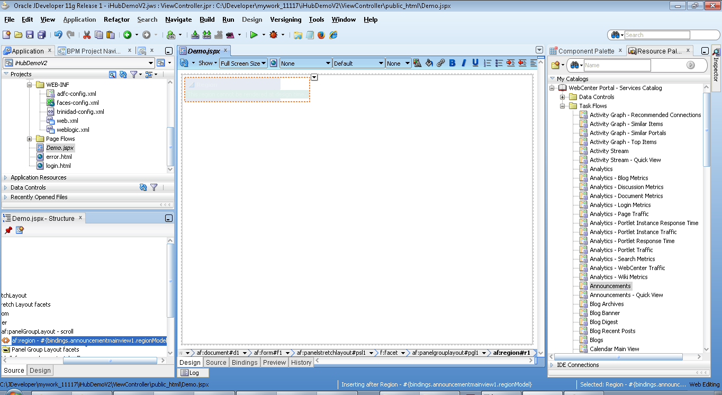Navigate back with green arrow
Image resolution: width=722 pixels, height=395 pixels.
(128, 35)
